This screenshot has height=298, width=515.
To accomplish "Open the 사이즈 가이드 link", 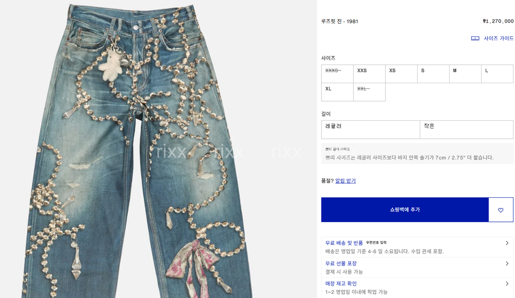I will click(498, 39).
